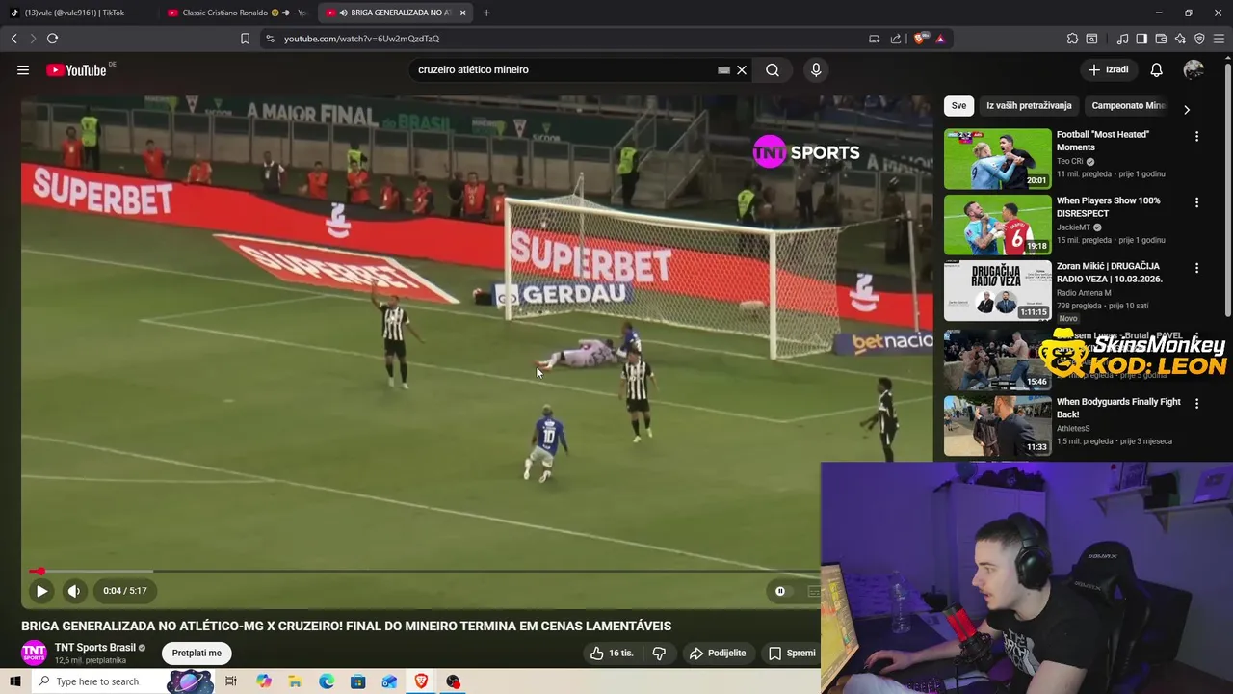Click the page vertical scrollbar
This screenshot has height=694, width=1233.
1227,188
